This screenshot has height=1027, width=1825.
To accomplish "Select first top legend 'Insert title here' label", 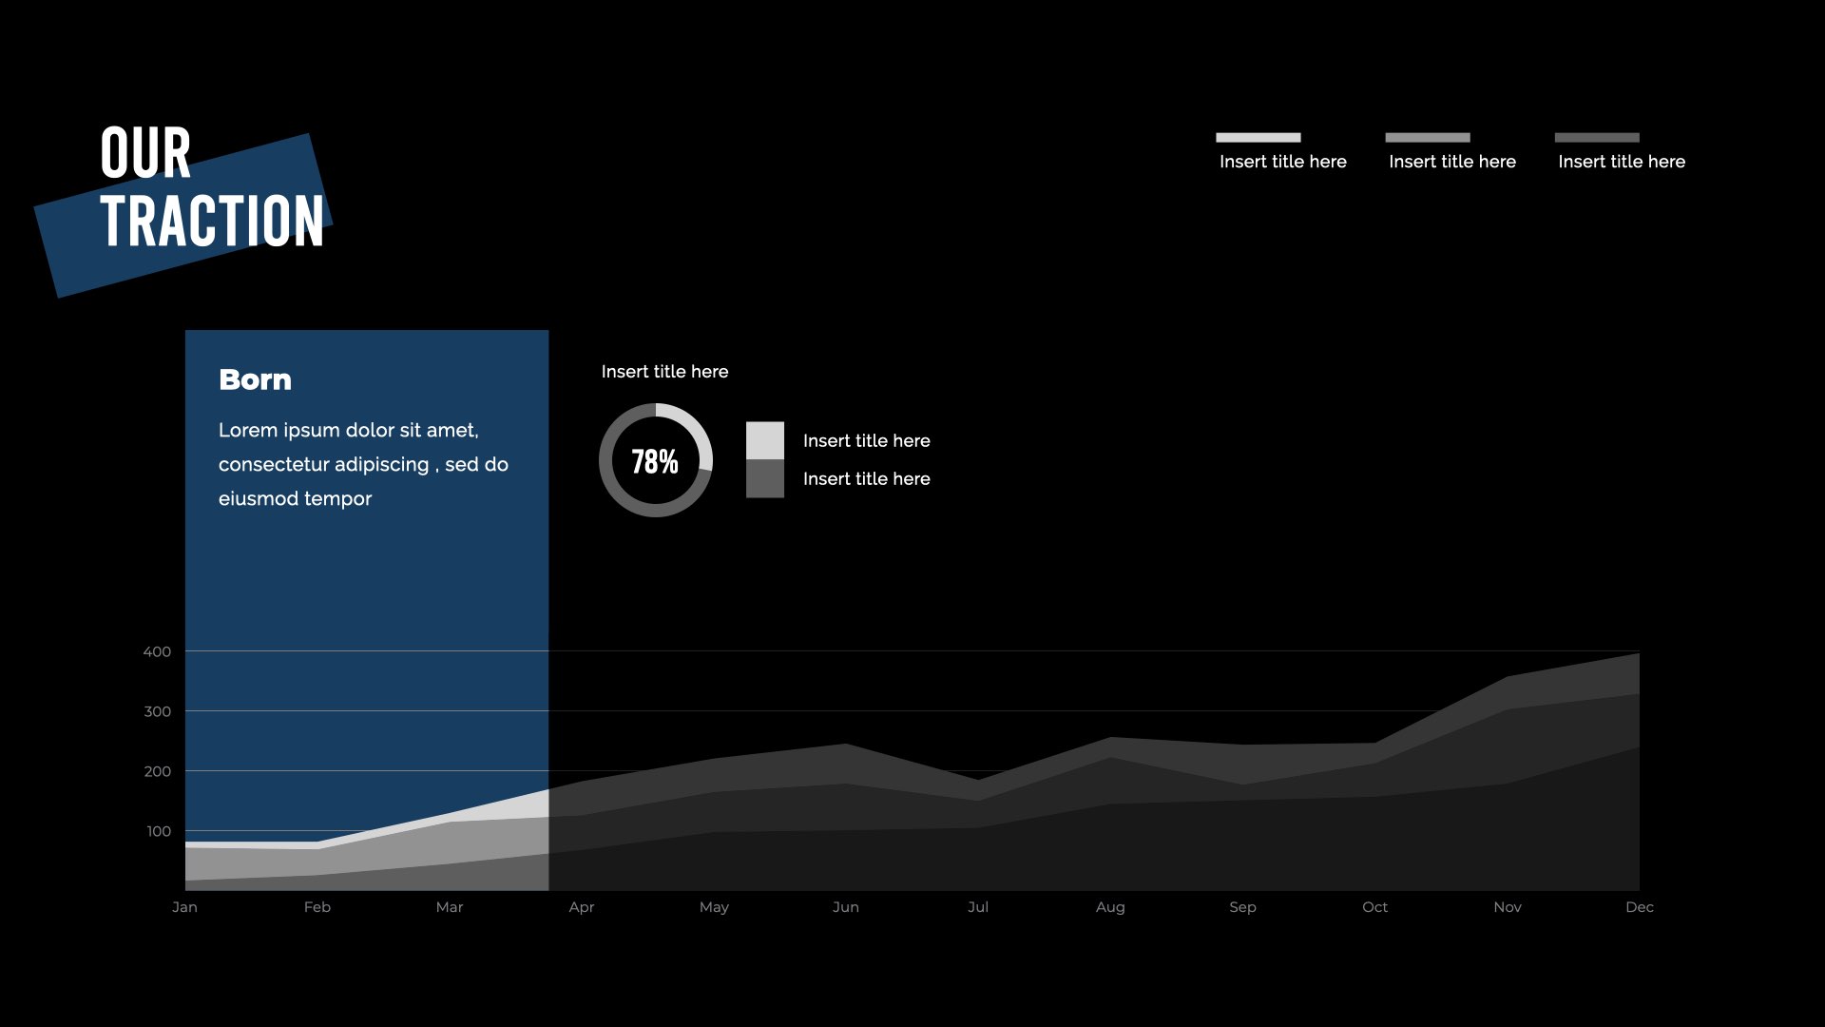I will pos(1282,162).
